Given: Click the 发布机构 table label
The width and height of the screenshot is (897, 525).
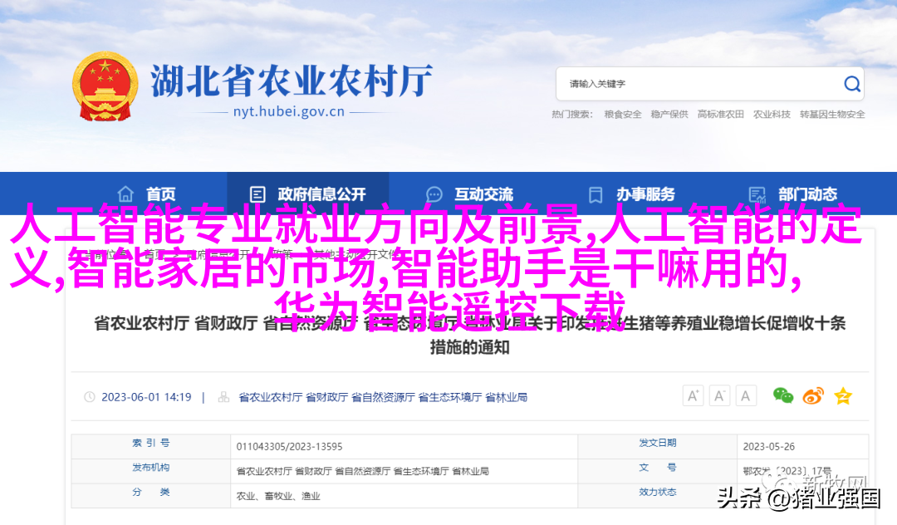Looking at the screenshot, I should click(151, 467).
